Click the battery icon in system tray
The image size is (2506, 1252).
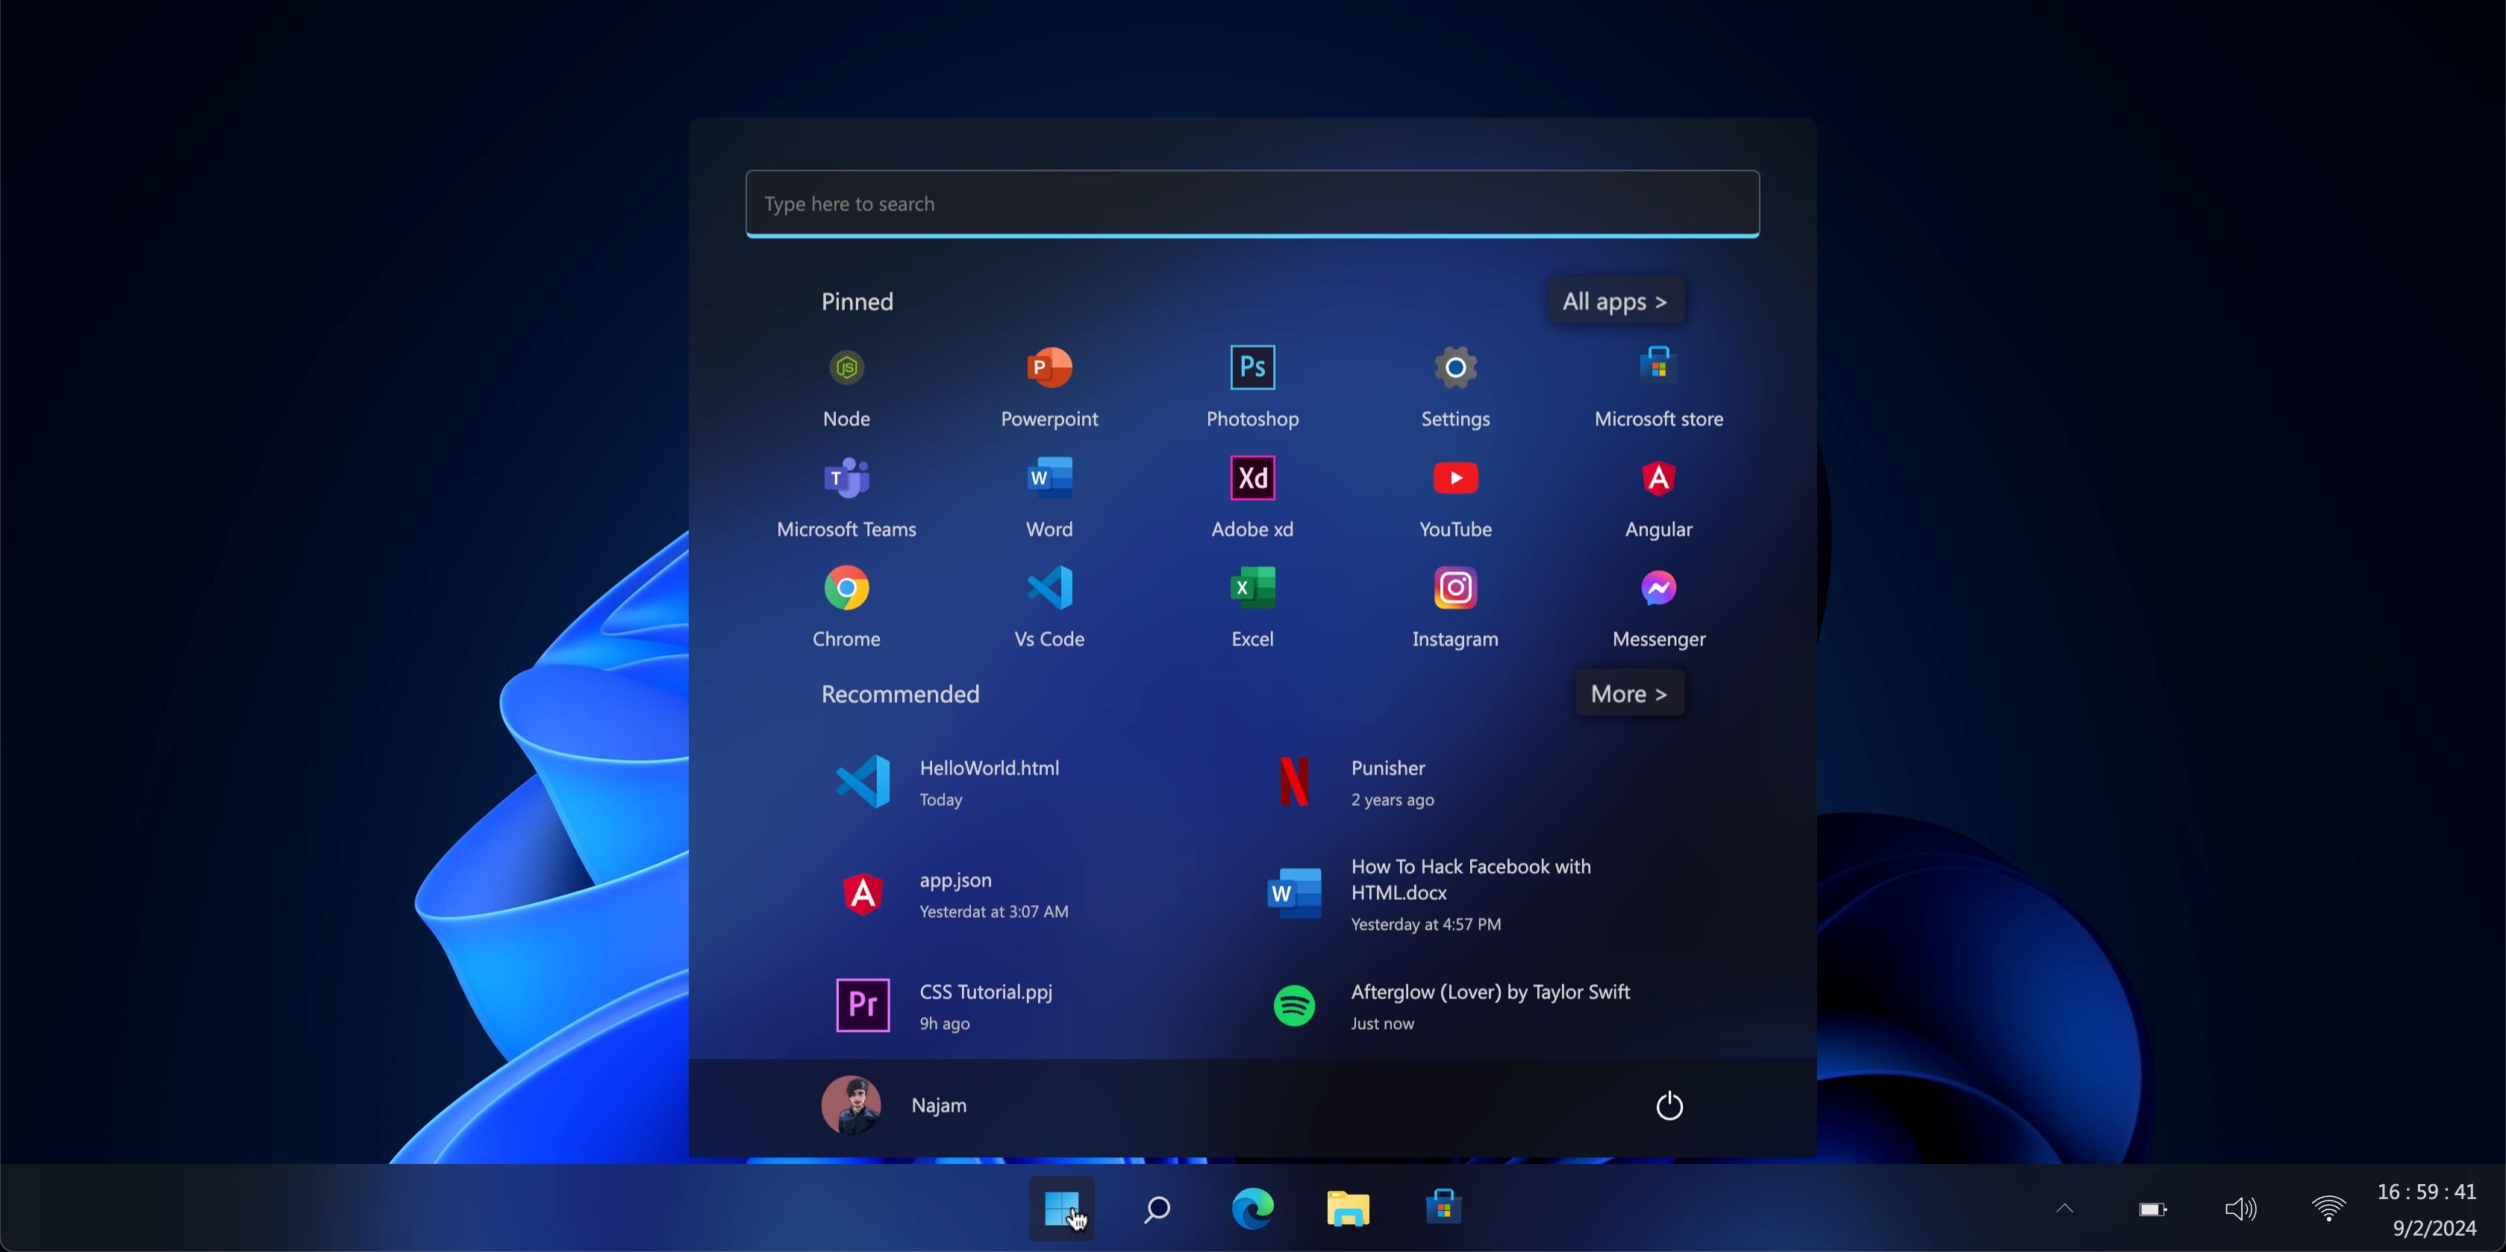(x=2152, y=1209)
